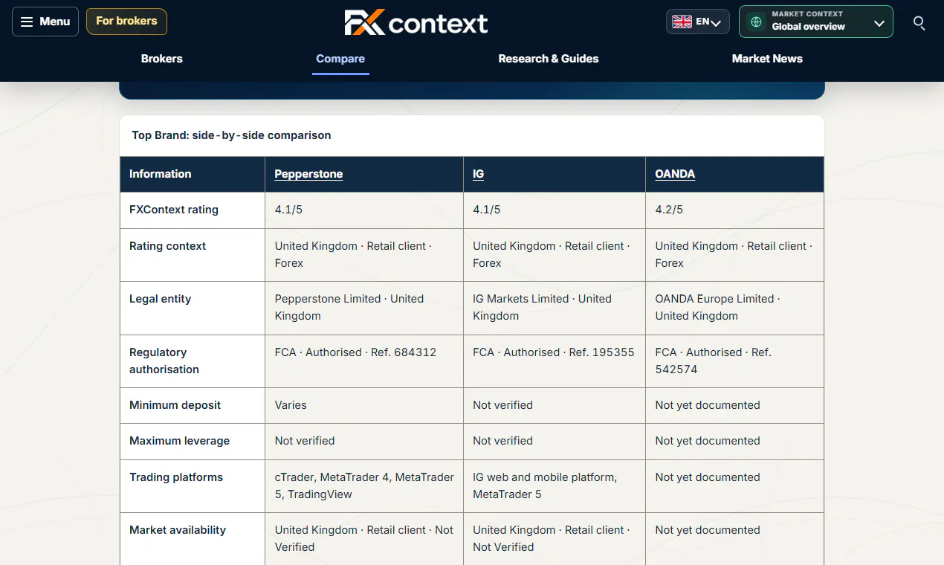Open the Market News tab
The height and width of the screenshot is (565, 944).
767,59
